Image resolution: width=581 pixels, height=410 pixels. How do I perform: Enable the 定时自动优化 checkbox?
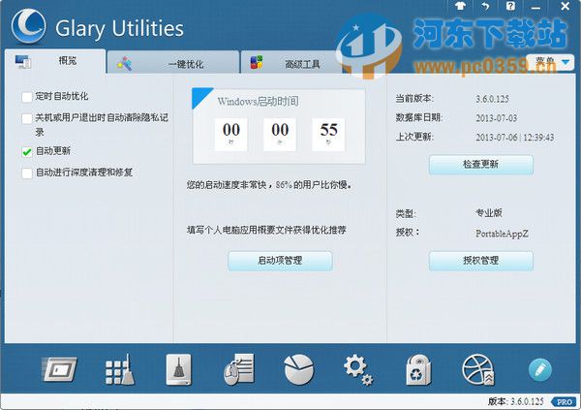pos(27,97)
